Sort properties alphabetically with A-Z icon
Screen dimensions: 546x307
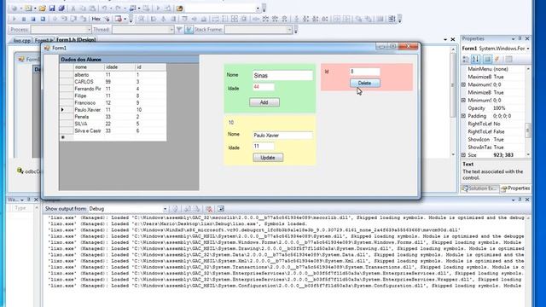[476, 60]
